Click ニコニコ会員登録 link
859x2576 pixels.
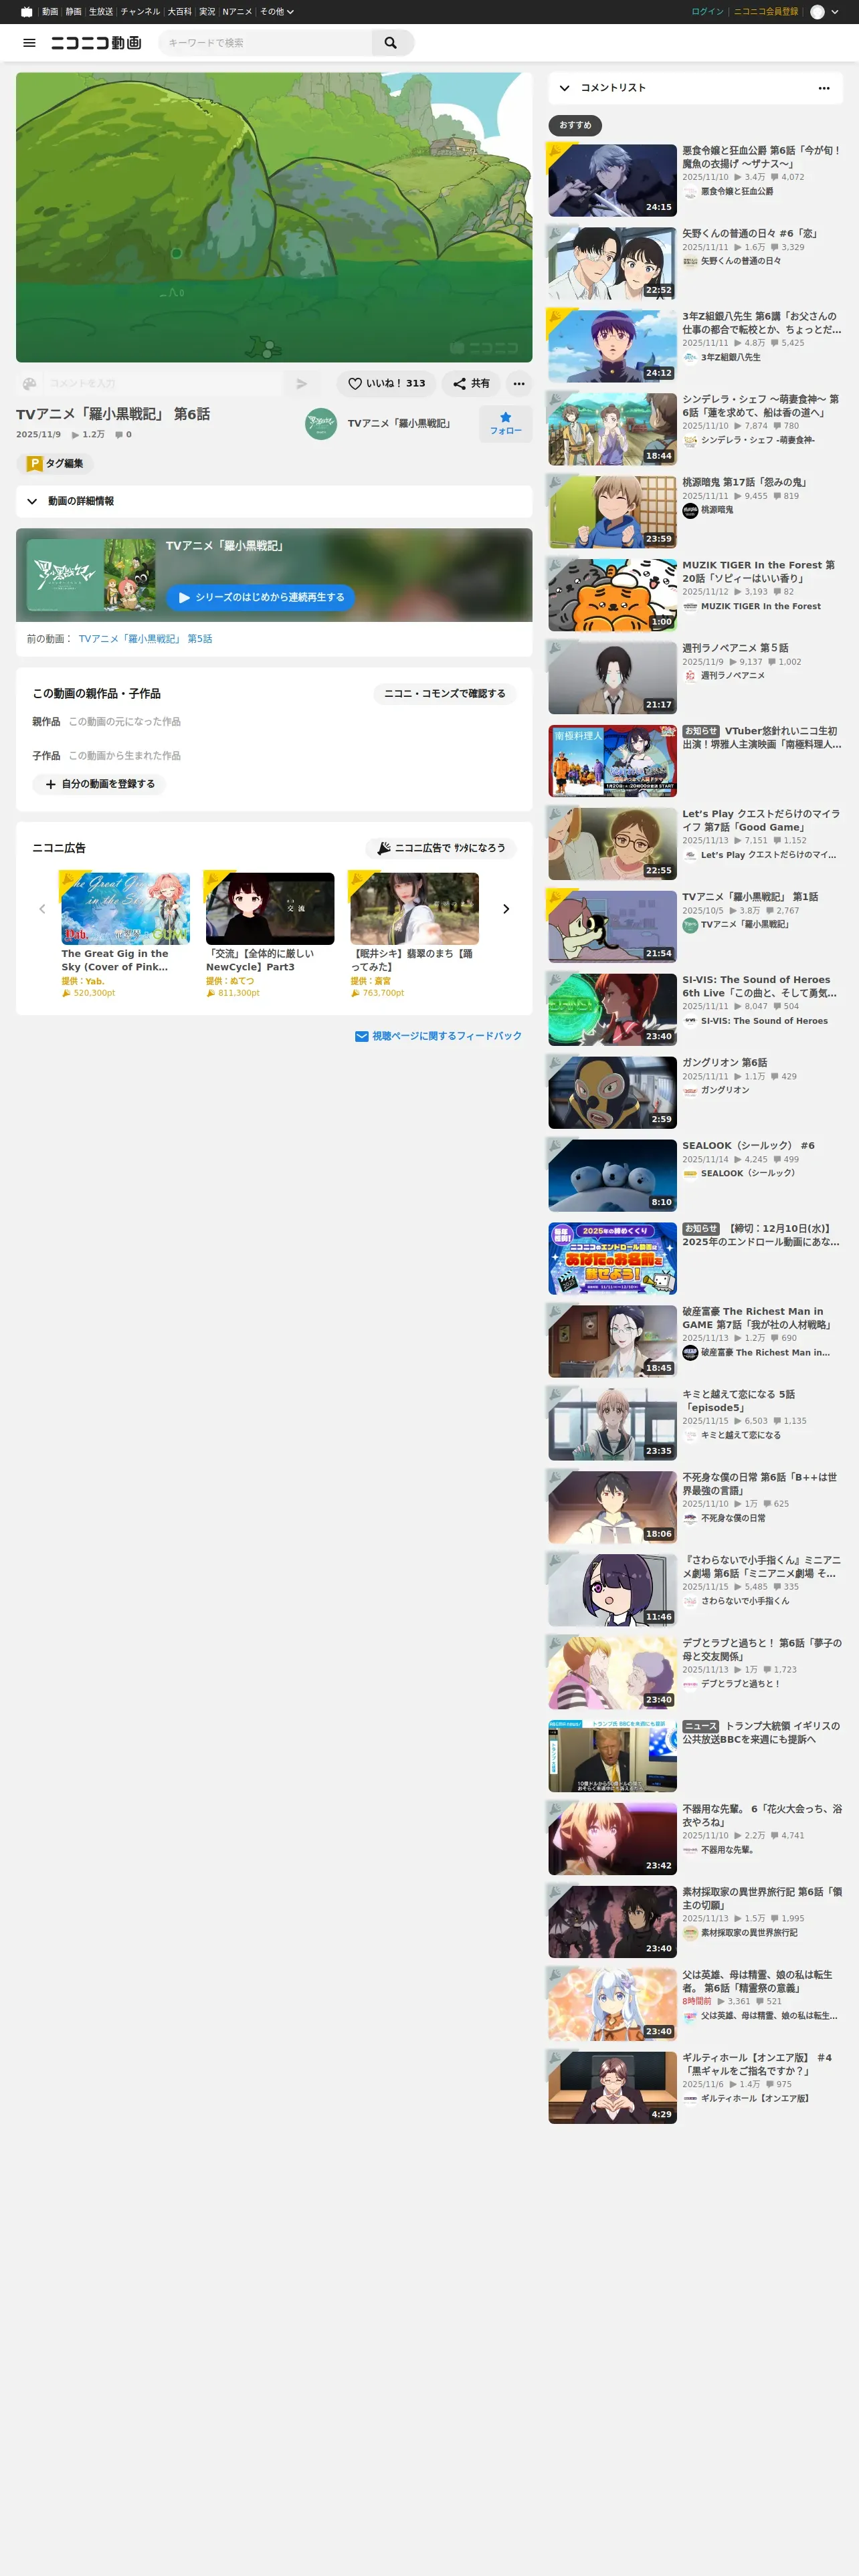(765, 12)
